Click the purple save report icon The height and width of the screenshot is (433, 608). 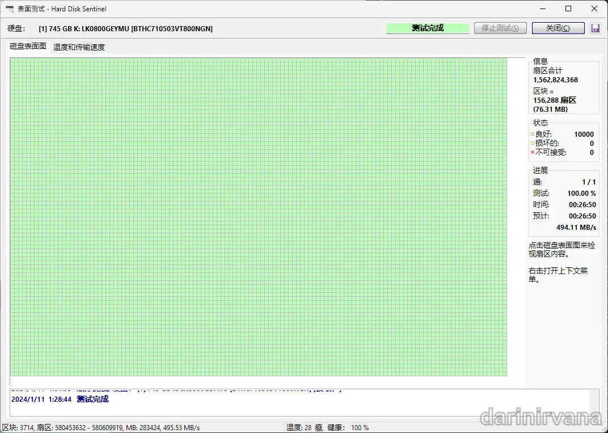pos(595,28)
